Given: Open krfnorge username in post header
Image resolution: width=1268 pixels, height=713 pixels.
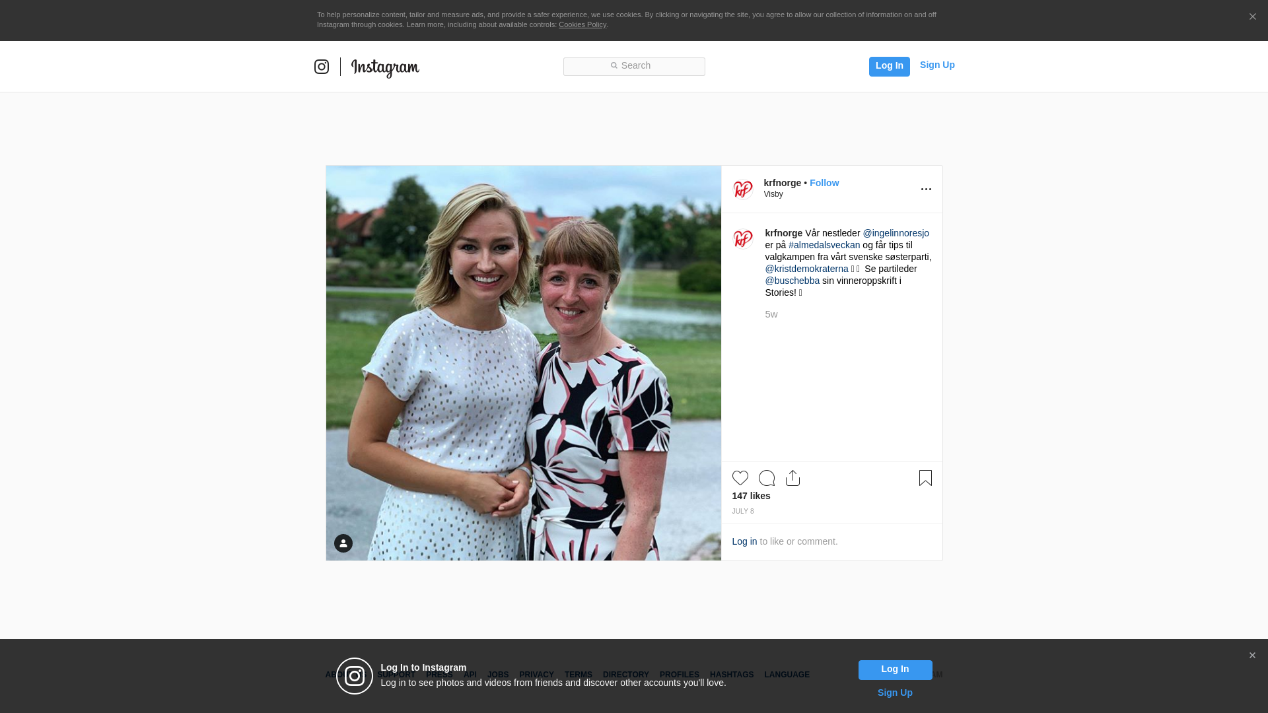Looking at the screenshot, I should pyautogui.click(x=782, y=183).
